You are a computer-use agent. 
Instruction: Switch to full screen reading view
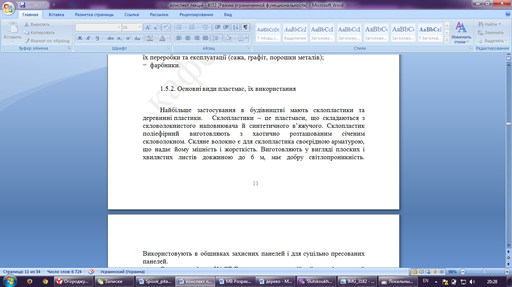tap(421, 272)
